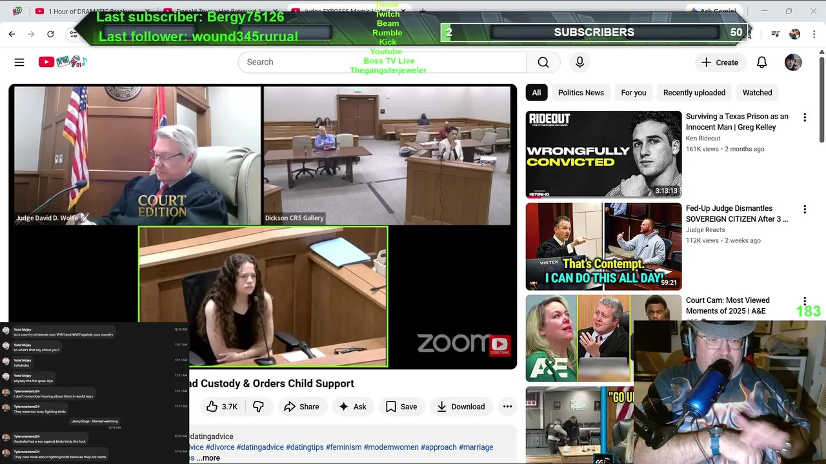
Task: Open Chrome profile avatar in toolbar
Action: [794, 34]
